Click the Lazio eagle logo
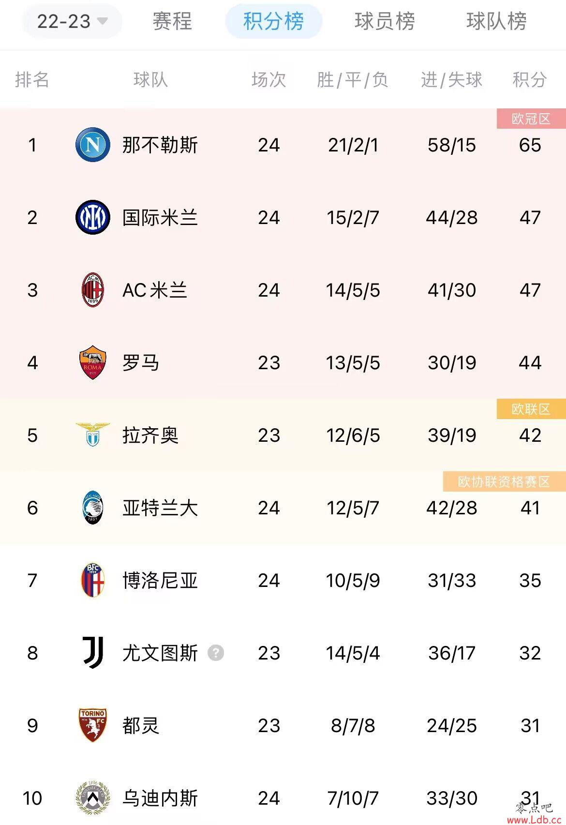 click(93, 435)
